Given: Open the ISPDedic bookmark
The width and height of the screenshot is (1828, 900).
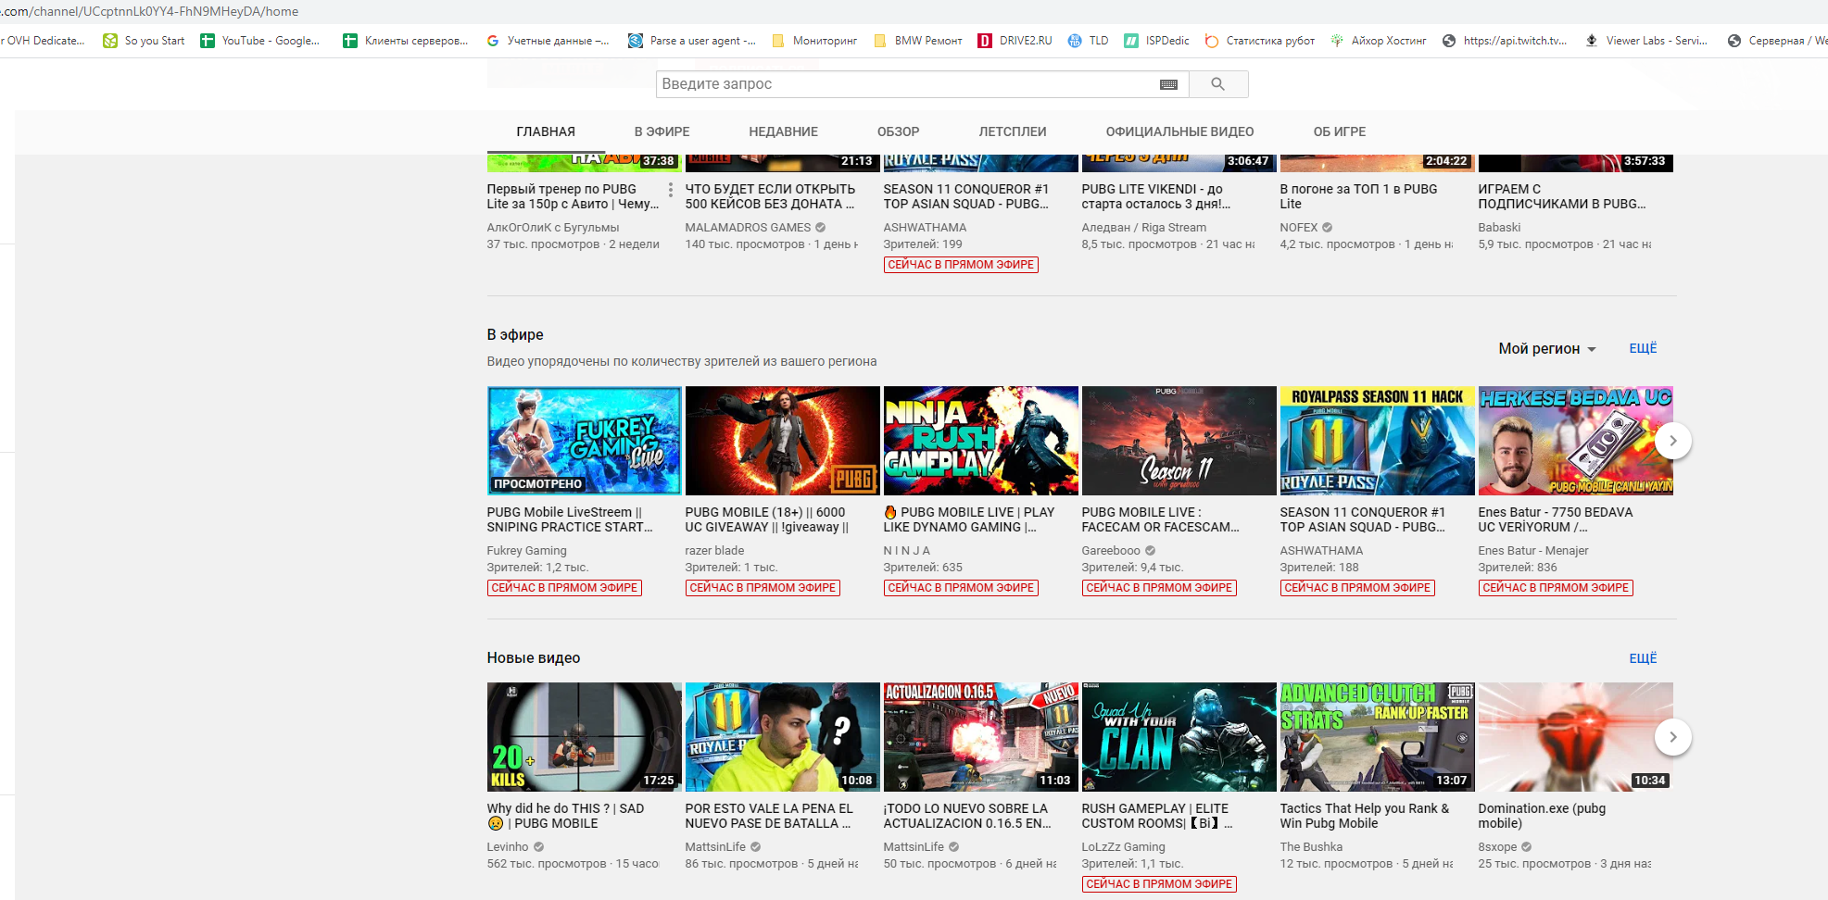Looking at the screenshot, I should coord(1156,41).
